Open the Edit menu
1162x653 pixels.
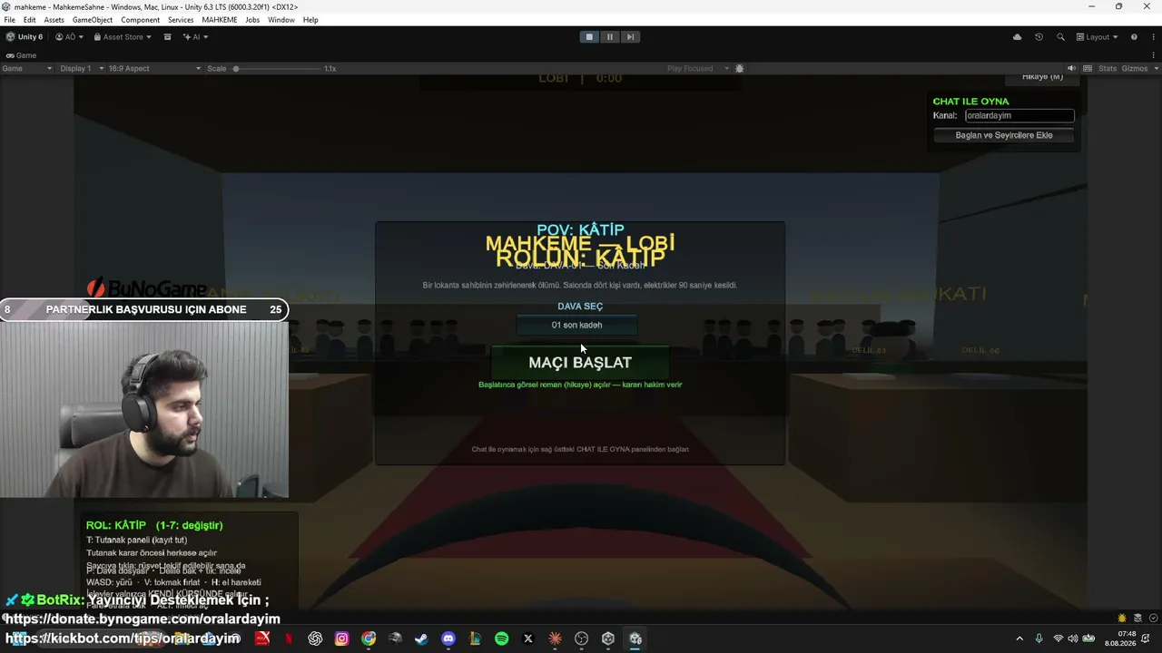coord(30,20)
